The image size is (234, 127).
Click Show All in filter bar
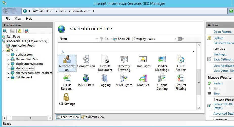pos(122,39)
